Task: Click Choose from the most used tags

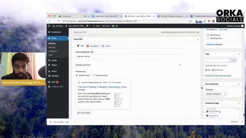Action: [x=218, y=76]
